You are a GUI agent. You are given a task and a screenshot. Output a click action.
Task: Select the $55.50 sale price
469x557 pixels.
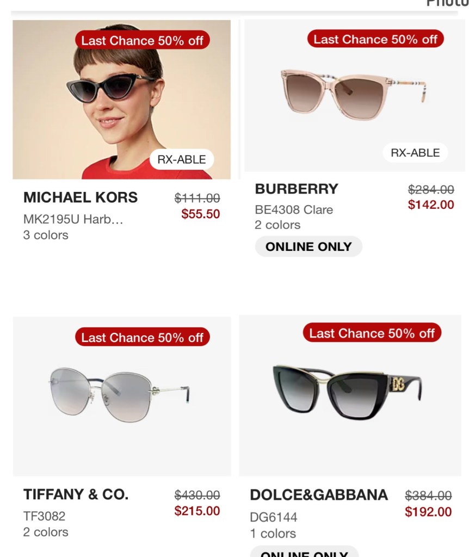200,214
